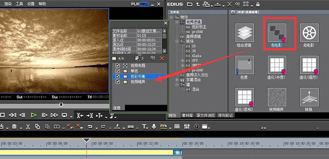Image resolution: width=329 pixels, height=159 pixels.
Task: Open the view mode dropdown arrow in the effect toolbar
Action: click(x=252, y=5)
